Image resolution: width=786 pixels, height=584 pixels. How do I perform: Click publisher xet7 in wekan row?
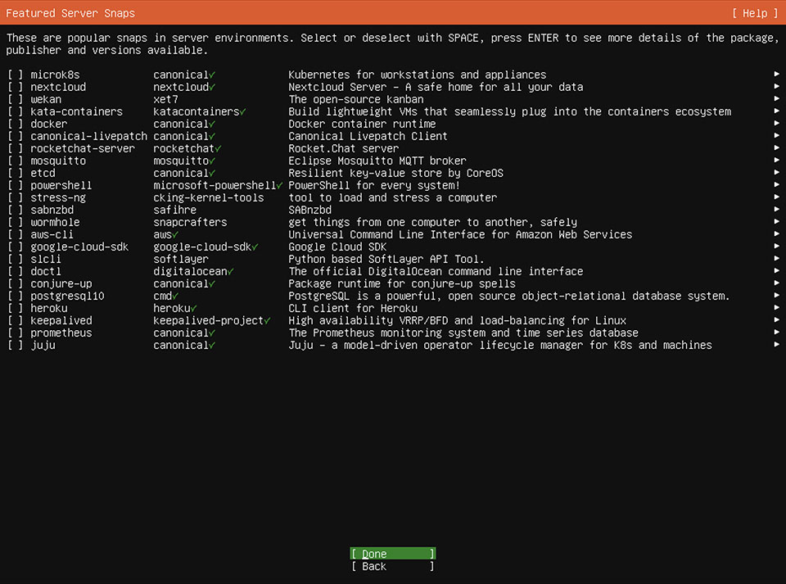pyautogui.click(x=165, y=99)
